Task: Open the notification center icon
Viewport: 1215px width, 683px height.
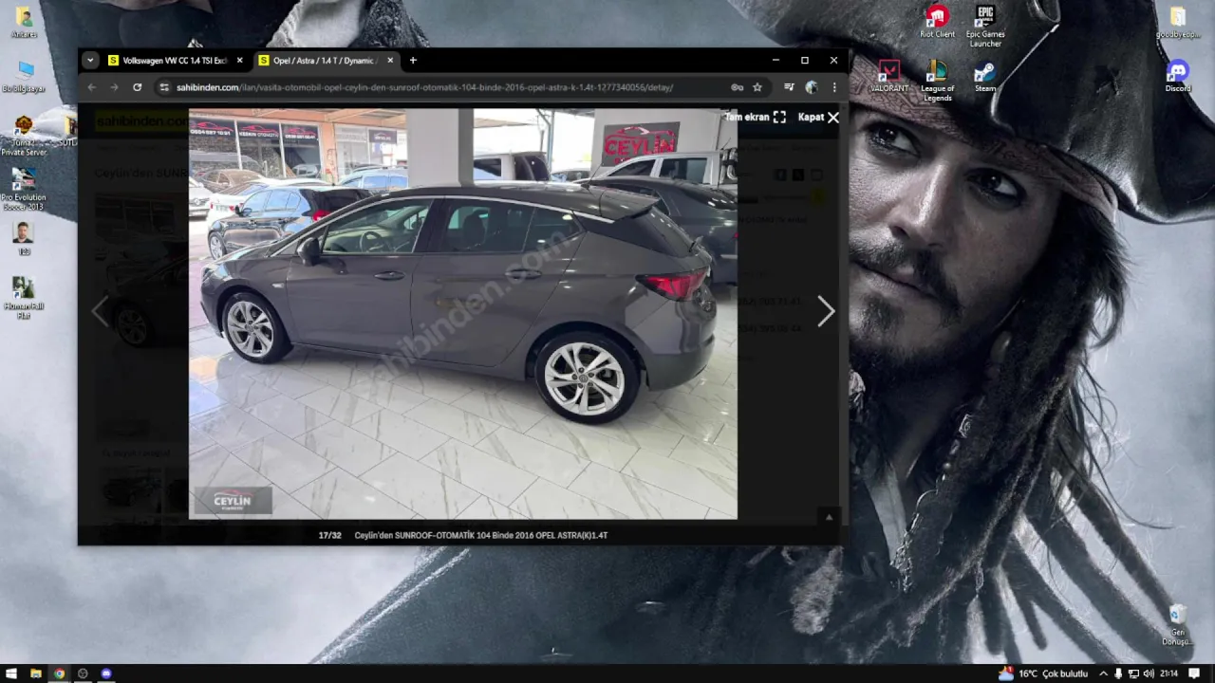Action: (1195, 674)
